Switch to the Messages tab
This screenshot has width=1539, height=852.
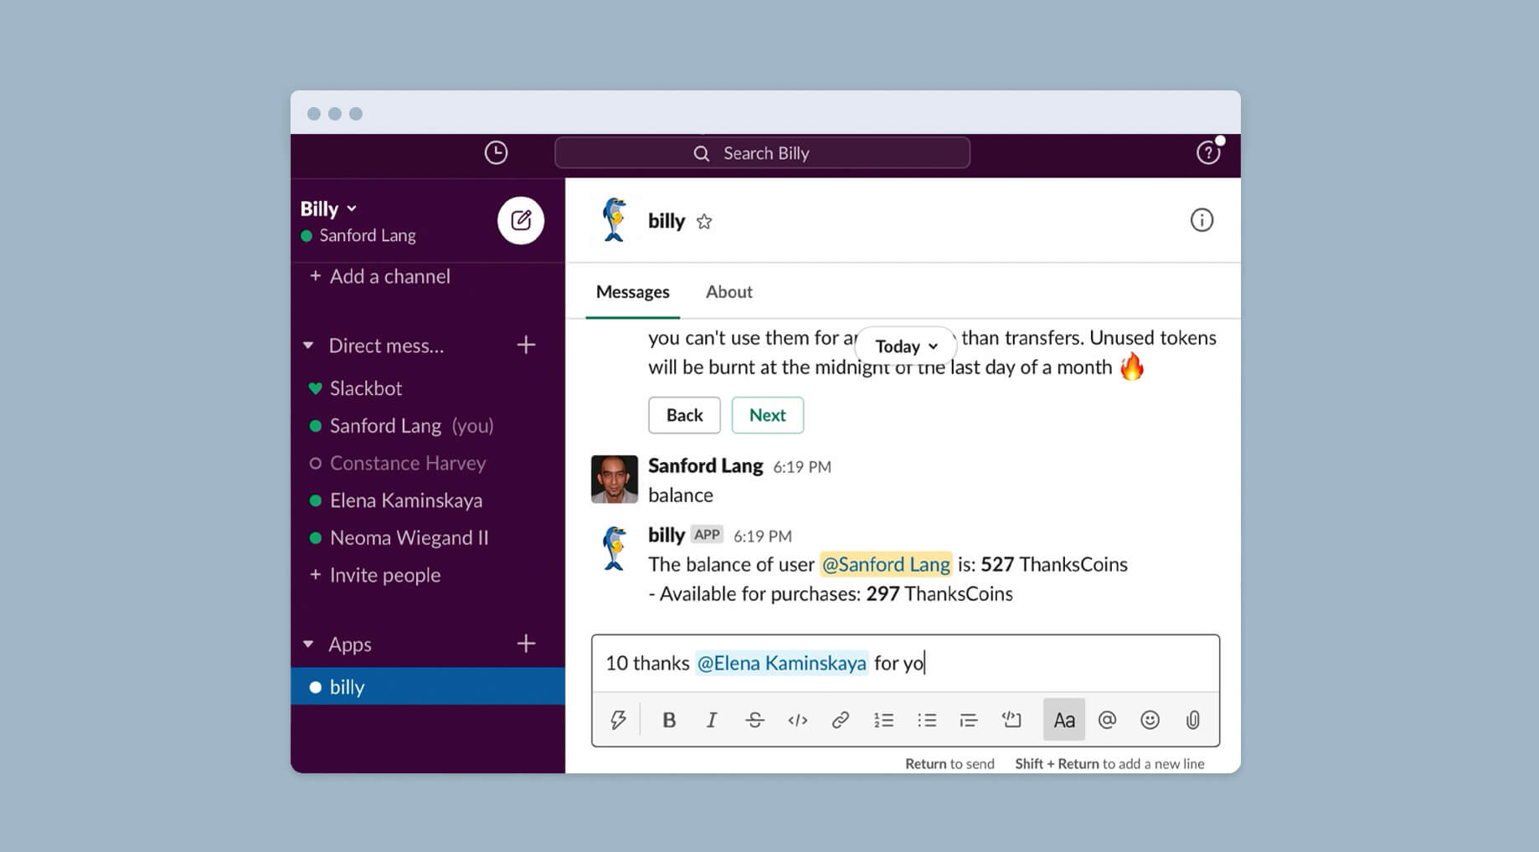tap(632, 292)
